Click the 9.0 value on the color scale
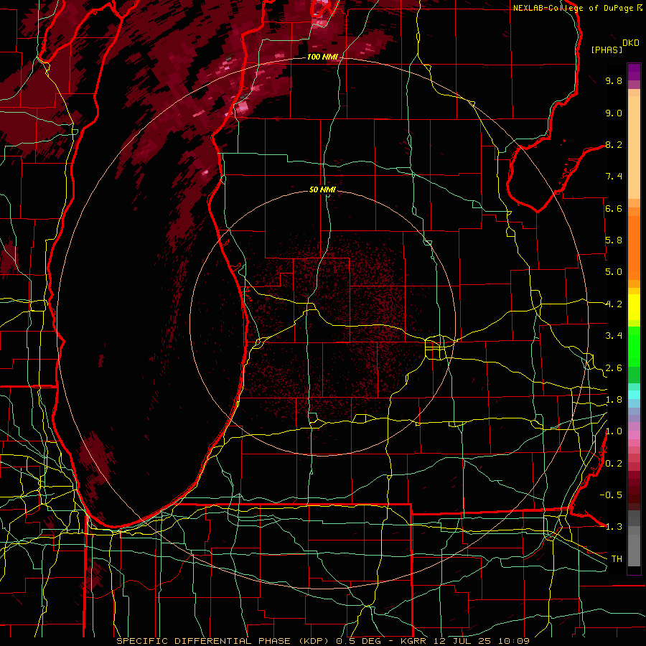Image resolution: width=646 pixels, height=646 pixels. click(x=614, y=113)
